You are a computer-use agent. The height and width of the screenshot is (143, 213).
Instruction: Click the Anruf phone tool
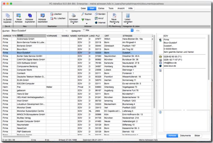pyautogui.click(x=99, y=18)
